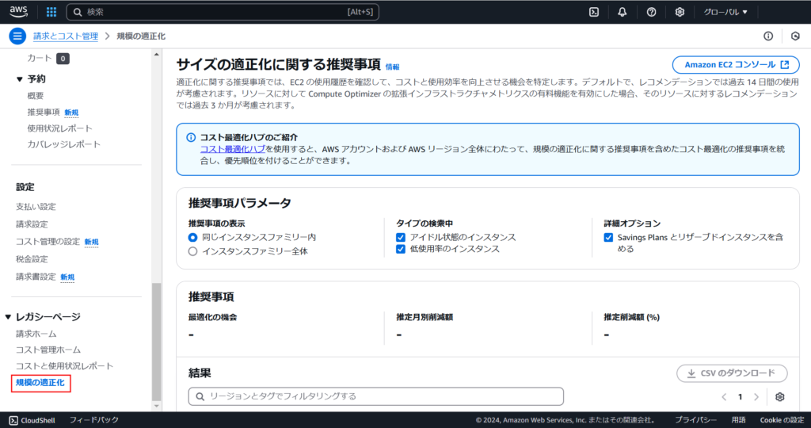The image size is (811, 428).
Task: Open プライバシー link in the footer
Action: click(695, 420)
